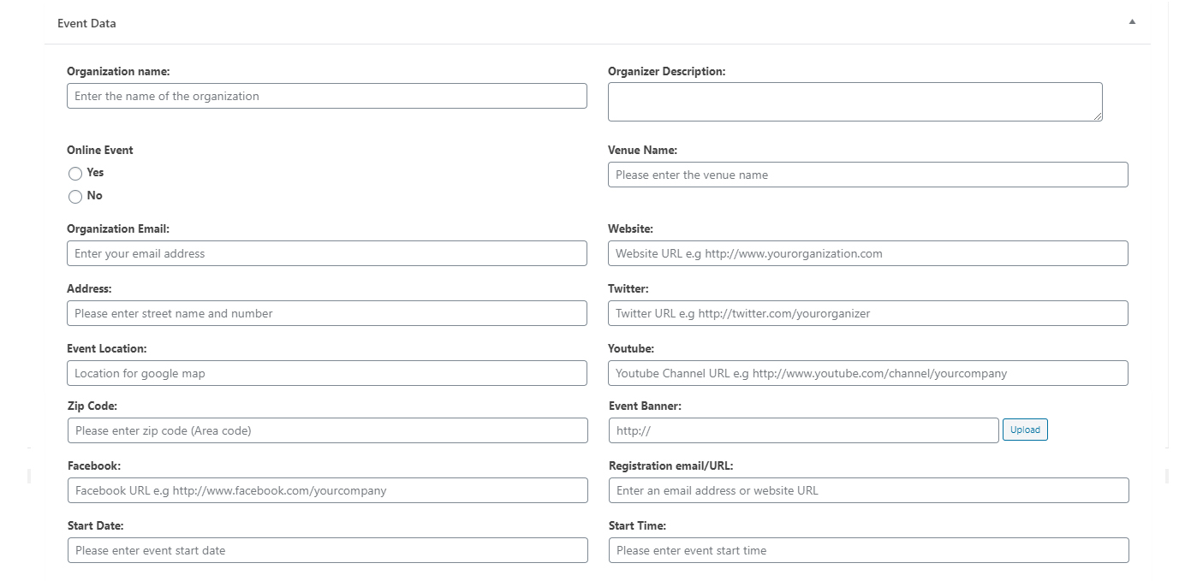Click the Twitter URL field
Viewport: 1197px width, 581px height.
click(867, 313)
